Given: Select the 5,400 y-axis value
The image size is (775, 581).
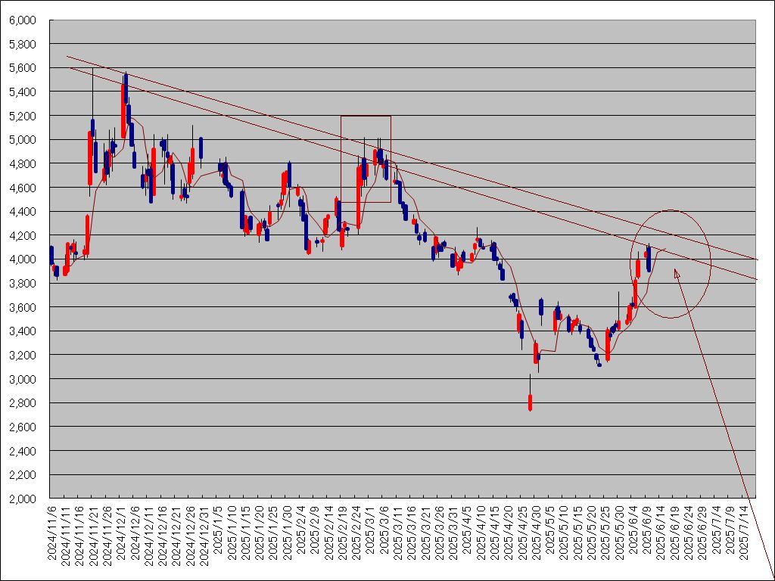Looking at the screenshot, I should (x=23, y=92).
